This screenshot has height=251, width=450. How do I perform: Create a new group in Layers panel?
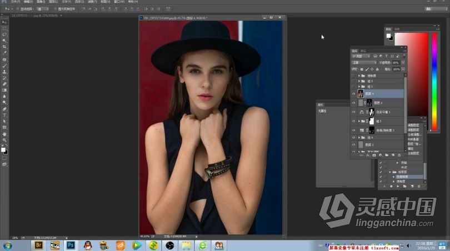pyautogui.click(x=387, y=155)
